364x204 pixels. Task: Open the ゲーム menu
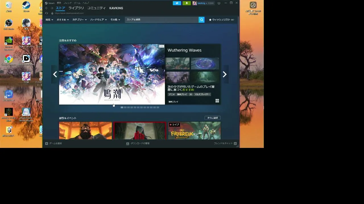pos(77,3)
